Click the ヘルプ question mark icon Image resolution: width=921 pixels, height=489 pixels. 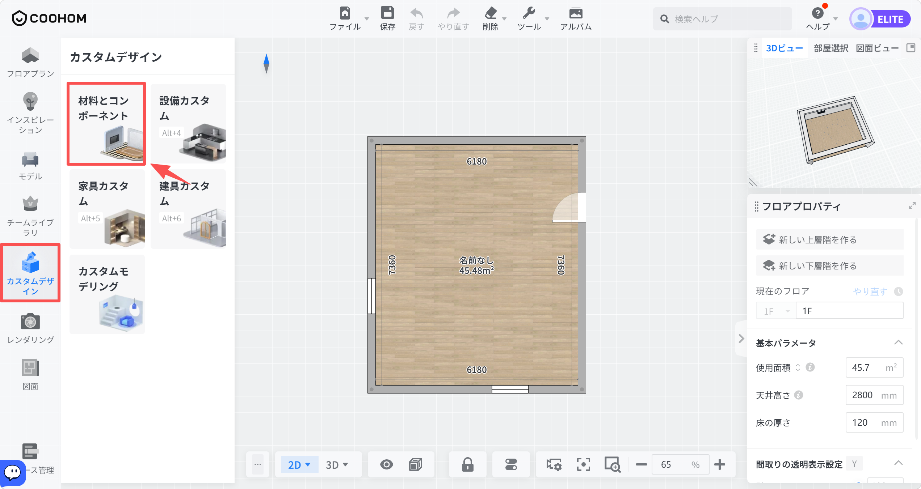point(817,14)
